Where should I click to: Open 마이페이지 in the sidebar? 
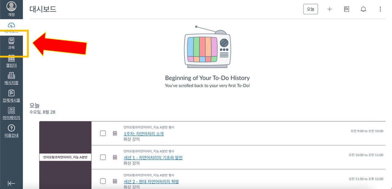click(x=11, y=113)
